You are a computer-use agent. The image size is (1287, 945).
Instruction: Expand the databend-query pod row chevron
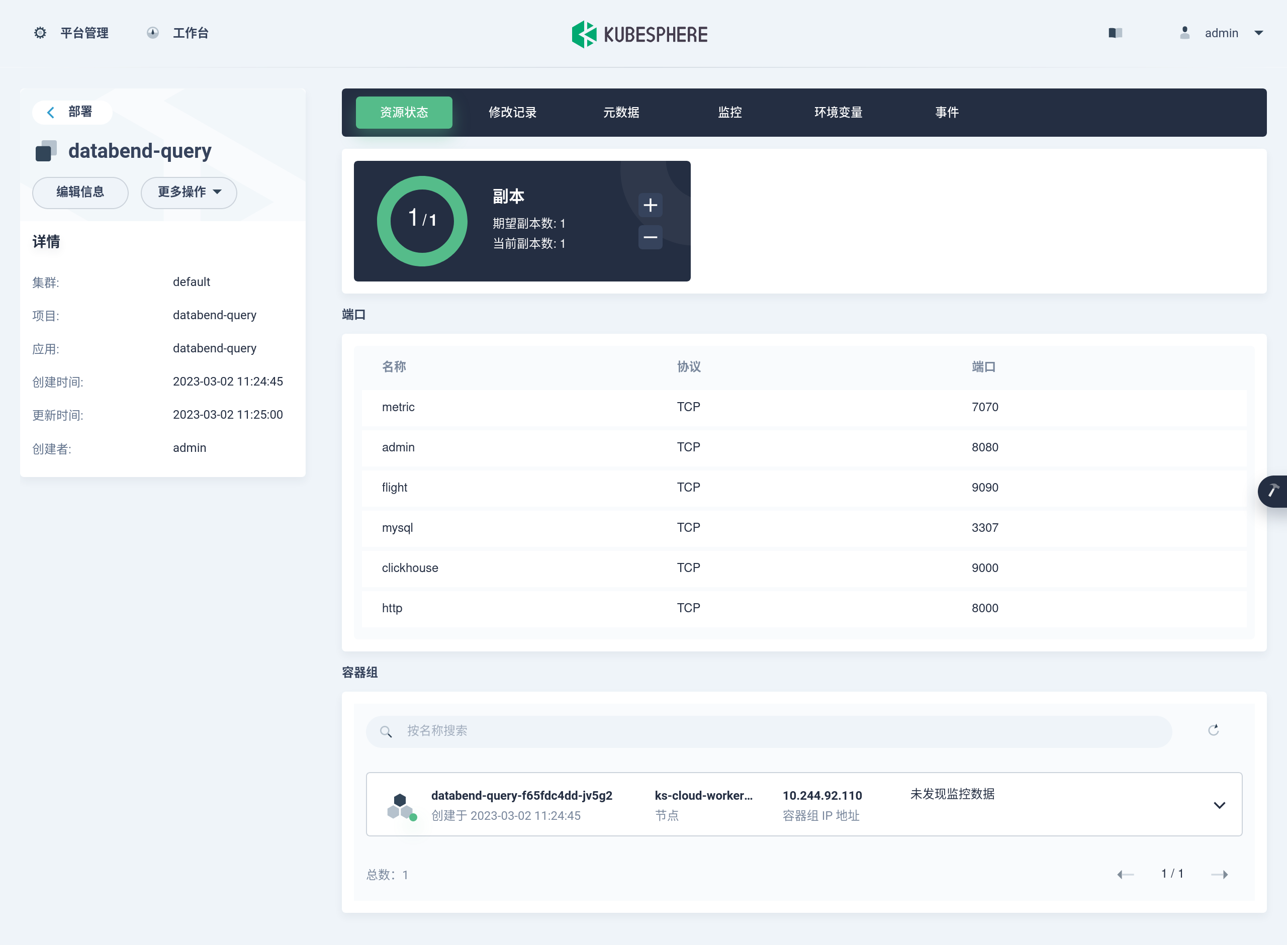coord(1219,805)
